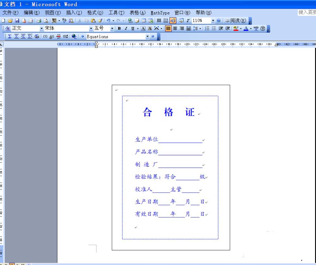The image size is (316, 265).
Task: Toggle TeX input mode
Action: coord(37,37)
